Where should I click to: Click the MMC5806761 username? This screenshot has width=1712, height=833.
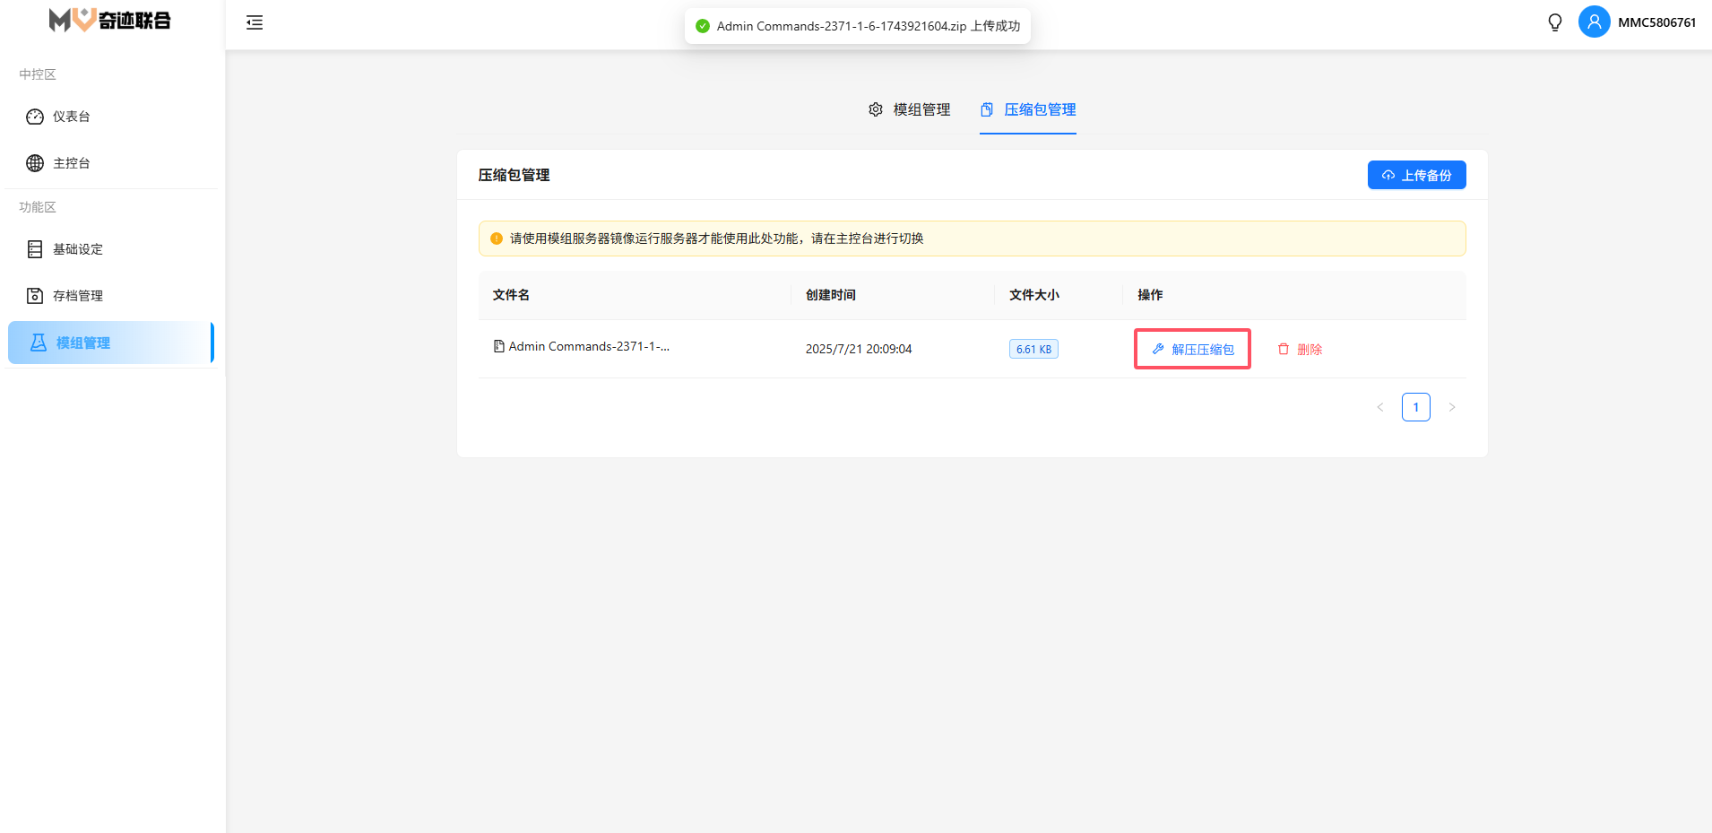(x=1656, y=22)
